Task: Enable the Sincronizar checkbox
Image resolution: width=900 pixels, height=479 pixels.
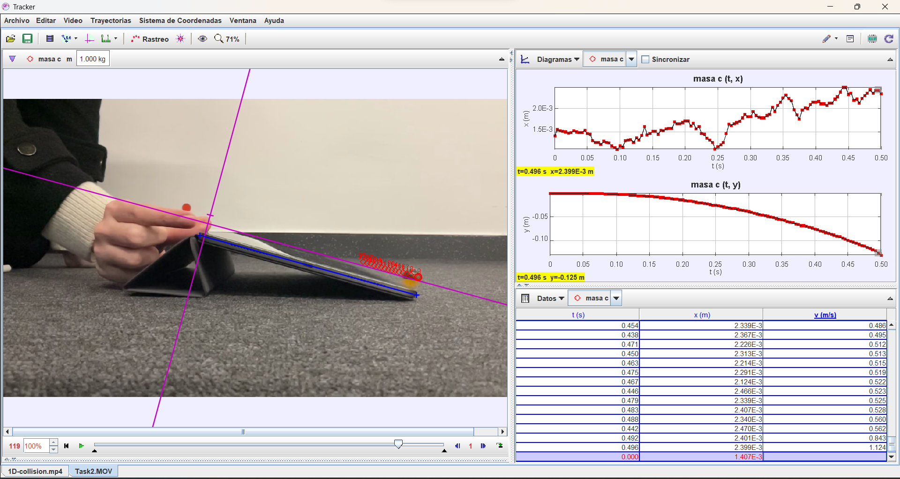Action: 645,60
